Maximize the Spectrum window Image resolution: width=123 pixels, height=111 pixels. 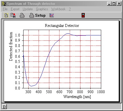(114, 4)
